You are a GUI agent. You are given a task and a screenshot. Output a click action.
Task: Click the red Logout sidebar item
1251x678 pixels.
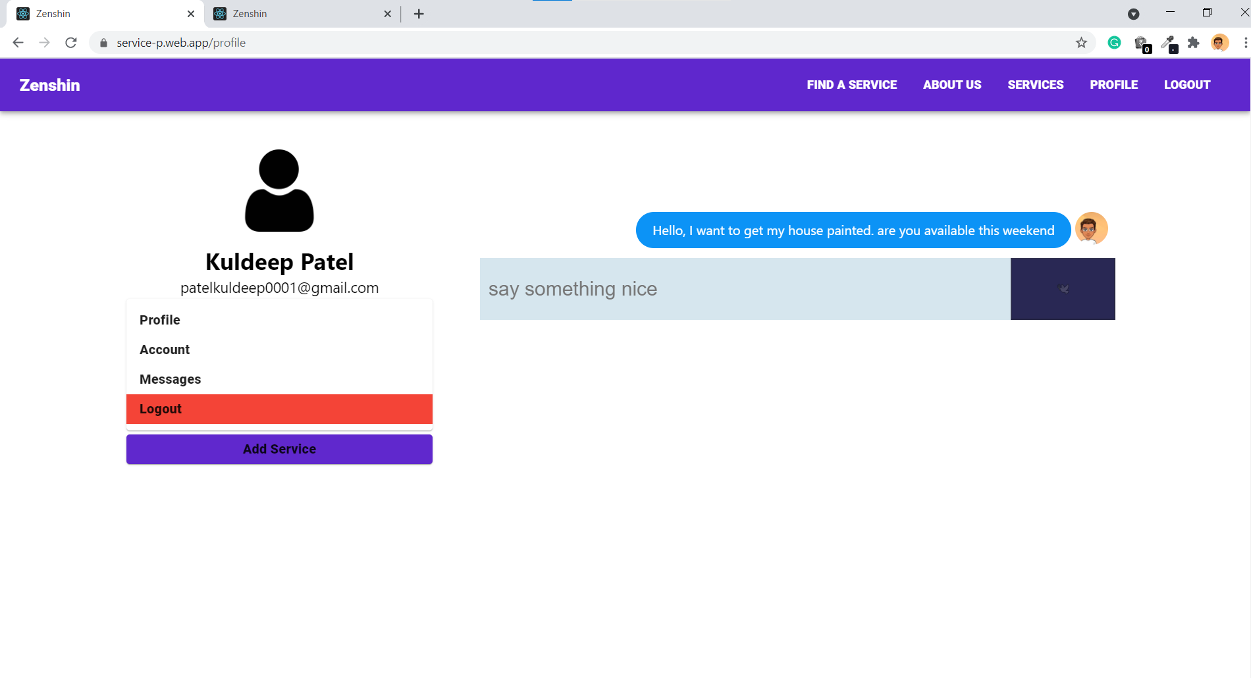[x=279, y=409]
